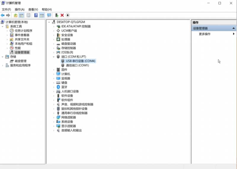Click the Bluetooth icon beside 蓝牙

pos(58,87)
